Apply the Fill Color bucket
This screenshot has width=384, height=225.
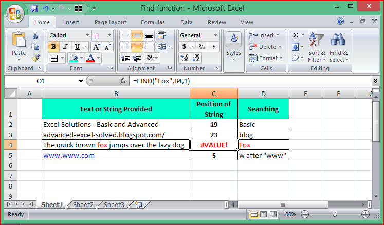pyautogui.click(x=74, y=58)
